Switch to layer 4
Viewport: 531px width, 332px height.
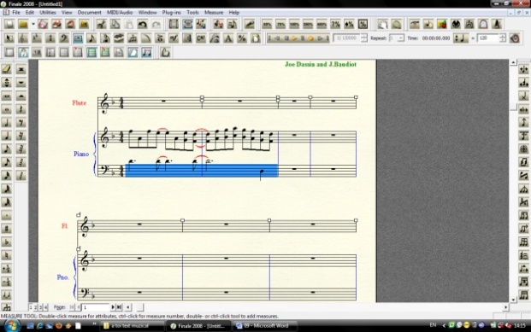[45, 307]
